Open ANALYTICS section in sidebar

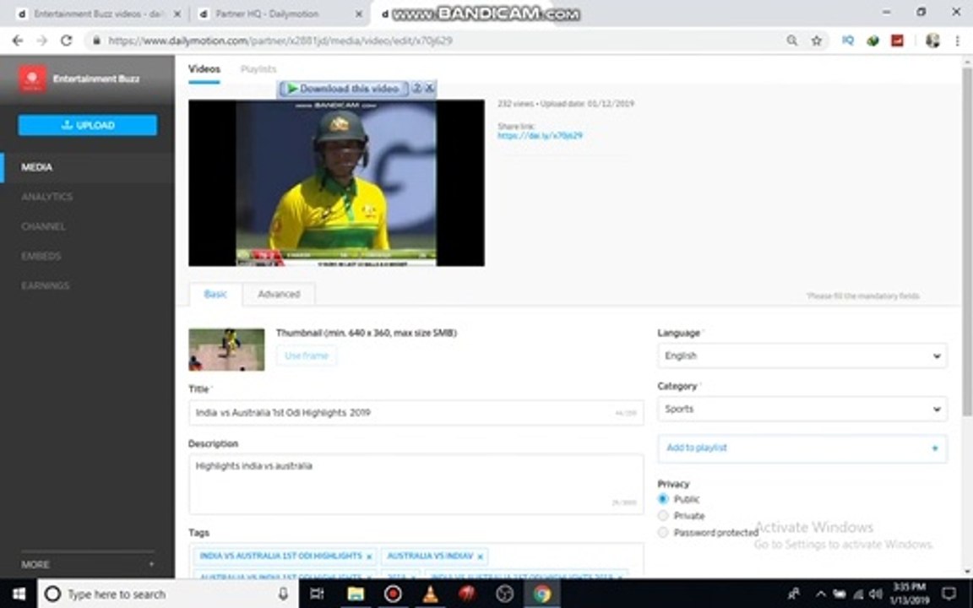47,197
